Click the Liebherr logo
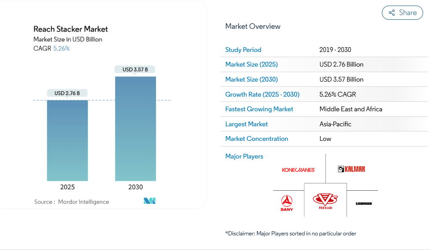Viewport: 430px width, 250px height. pos(364,203)
